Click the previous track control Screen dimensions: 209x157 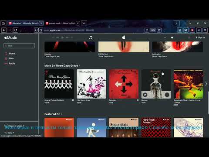coord(57,38)
